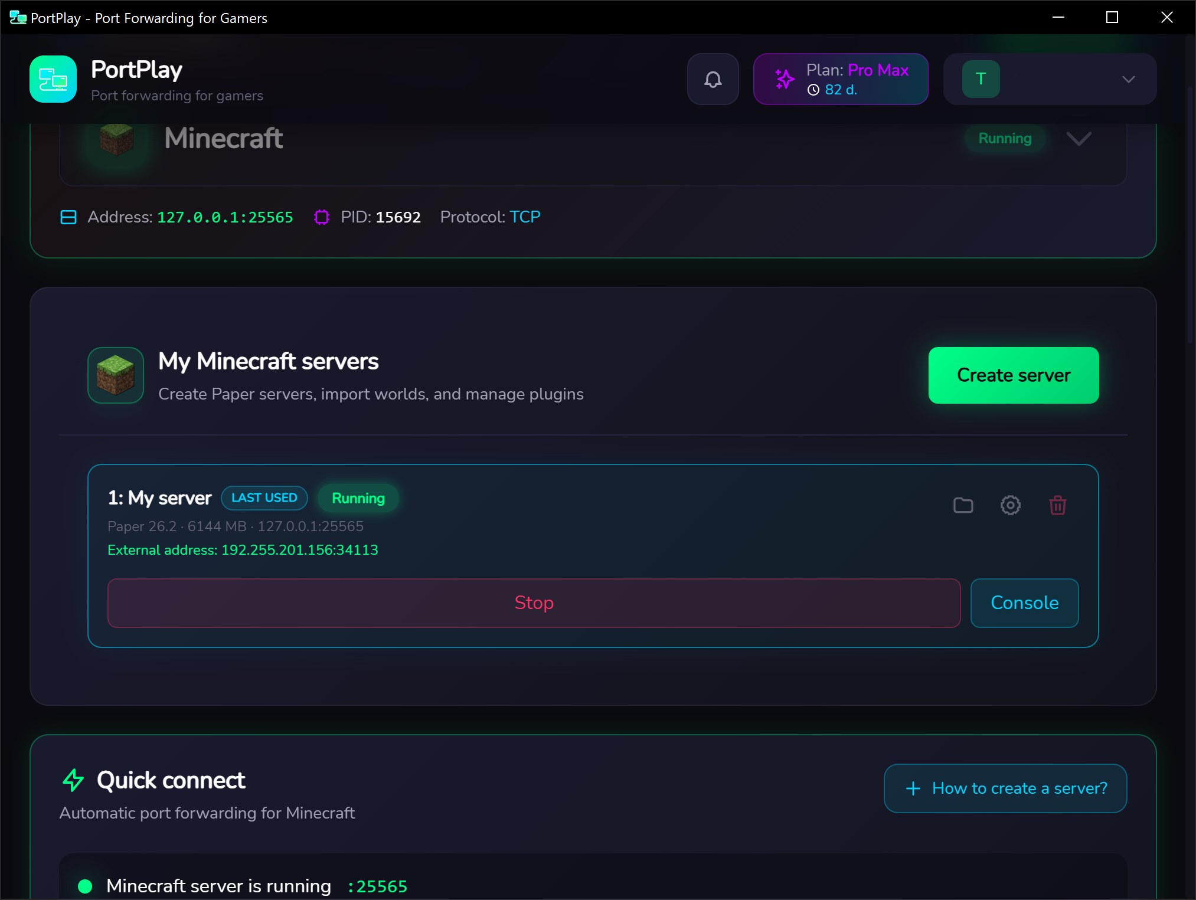Click the address server icon

coord(68,217)
